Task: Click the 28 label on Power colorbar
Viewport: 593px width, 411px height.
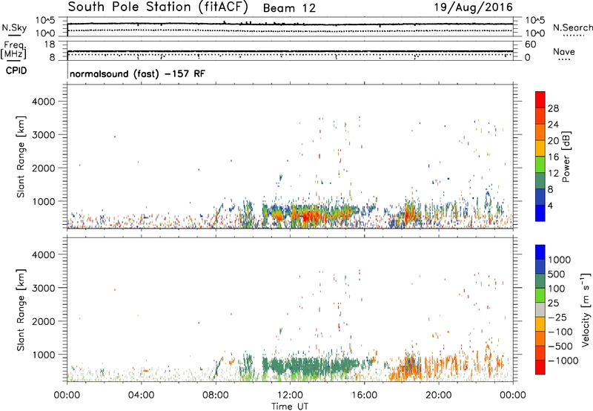Action: tap(553, 108)
